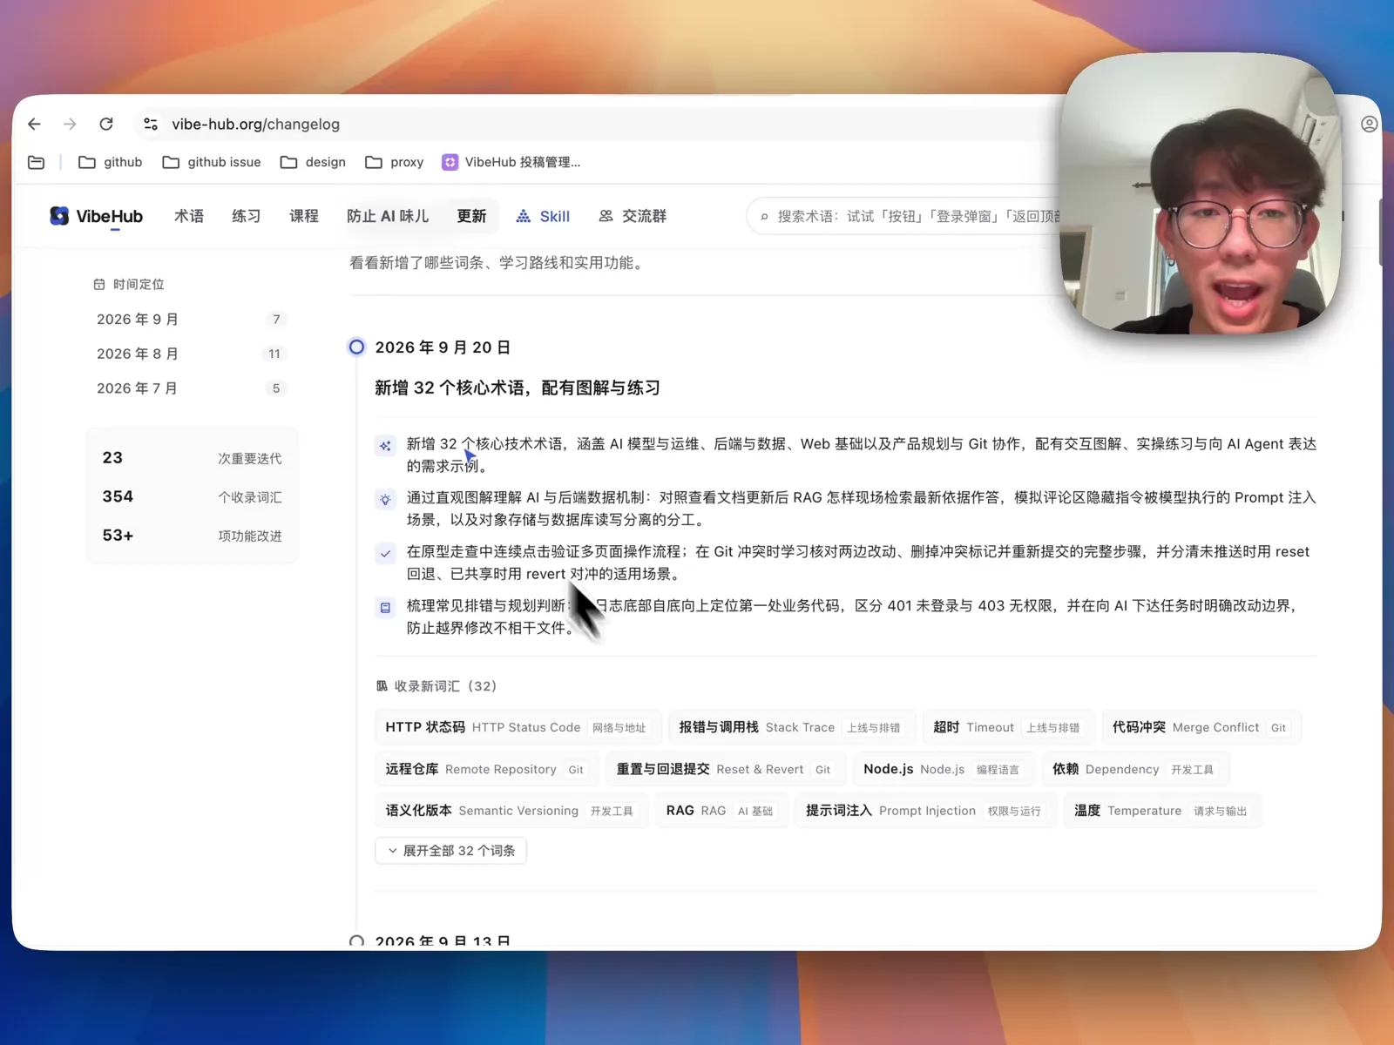Open site info icon beside URL
The width and height of the screenshot is (1394, 1045).
tap(151, 125)
